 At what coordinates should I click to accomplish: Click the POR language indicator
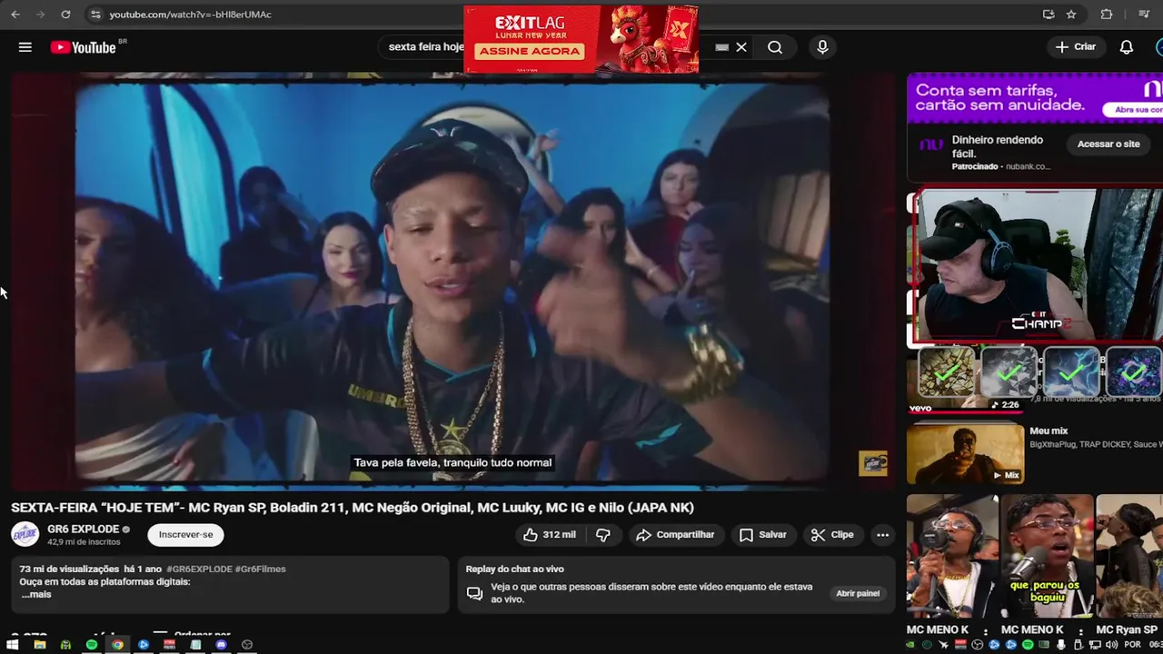[1132, 645]
